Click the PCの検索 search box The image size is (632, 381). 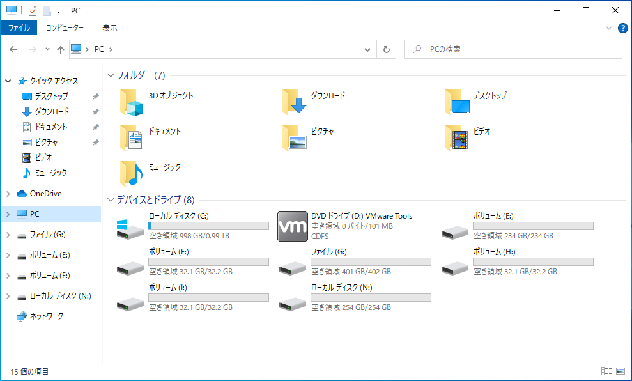[x=513, y=49]
